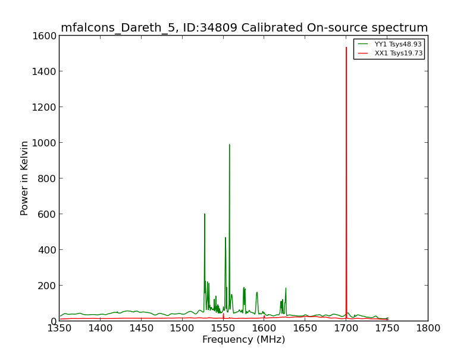
Task: Click the plot title mentioning ID:34809
Action: [245, 27]
